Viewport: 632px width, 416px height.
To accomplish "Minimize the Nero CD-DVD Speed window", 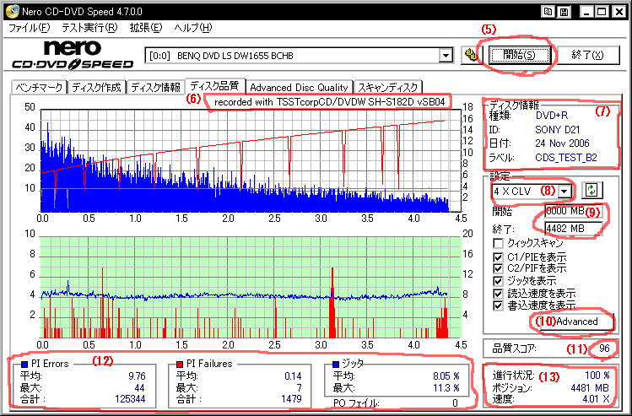I will [x=587, y=12].
